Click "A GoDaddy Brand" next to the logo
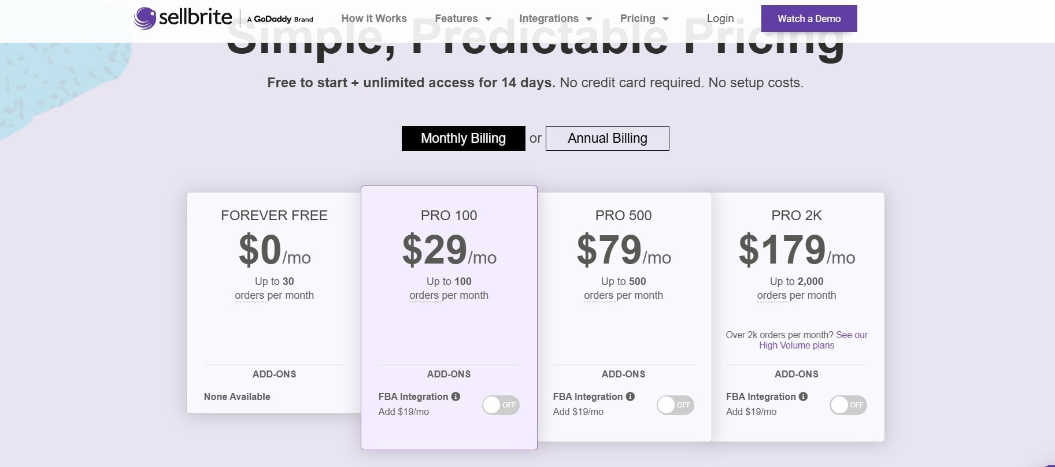This screenshot has width=1055, height=467. tap(279, 19)
